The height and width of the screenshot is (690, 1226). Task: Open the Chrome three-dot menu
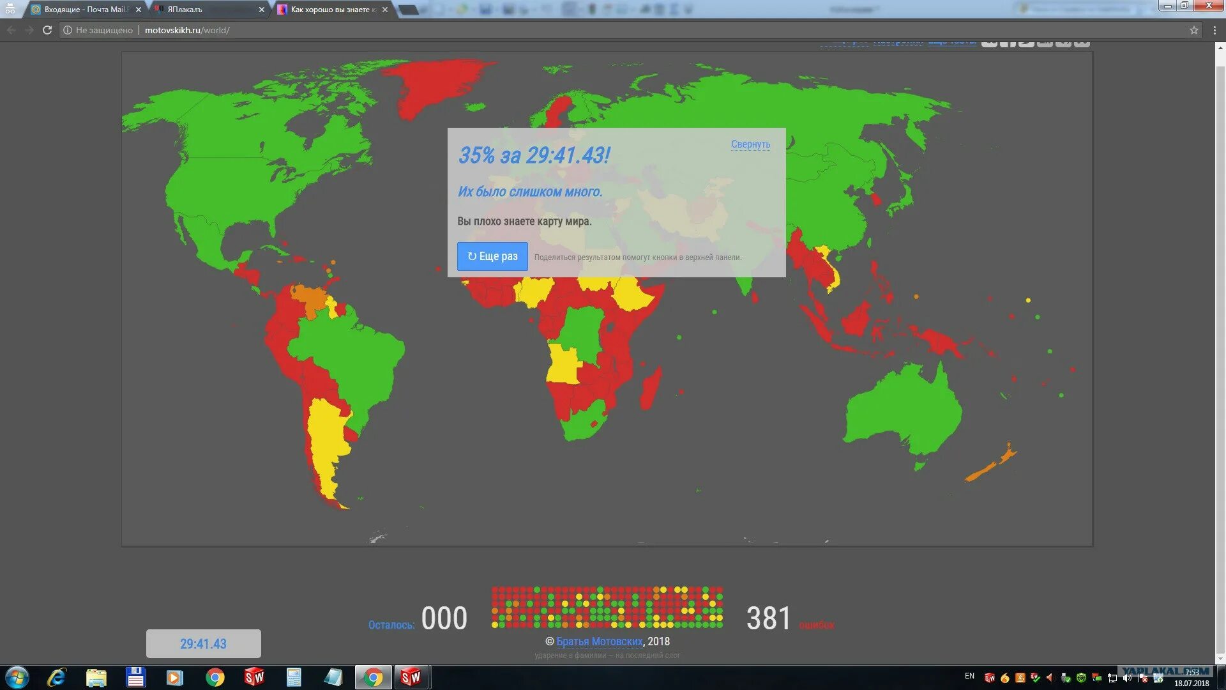pyautogui.click(x=1215, y=30)
